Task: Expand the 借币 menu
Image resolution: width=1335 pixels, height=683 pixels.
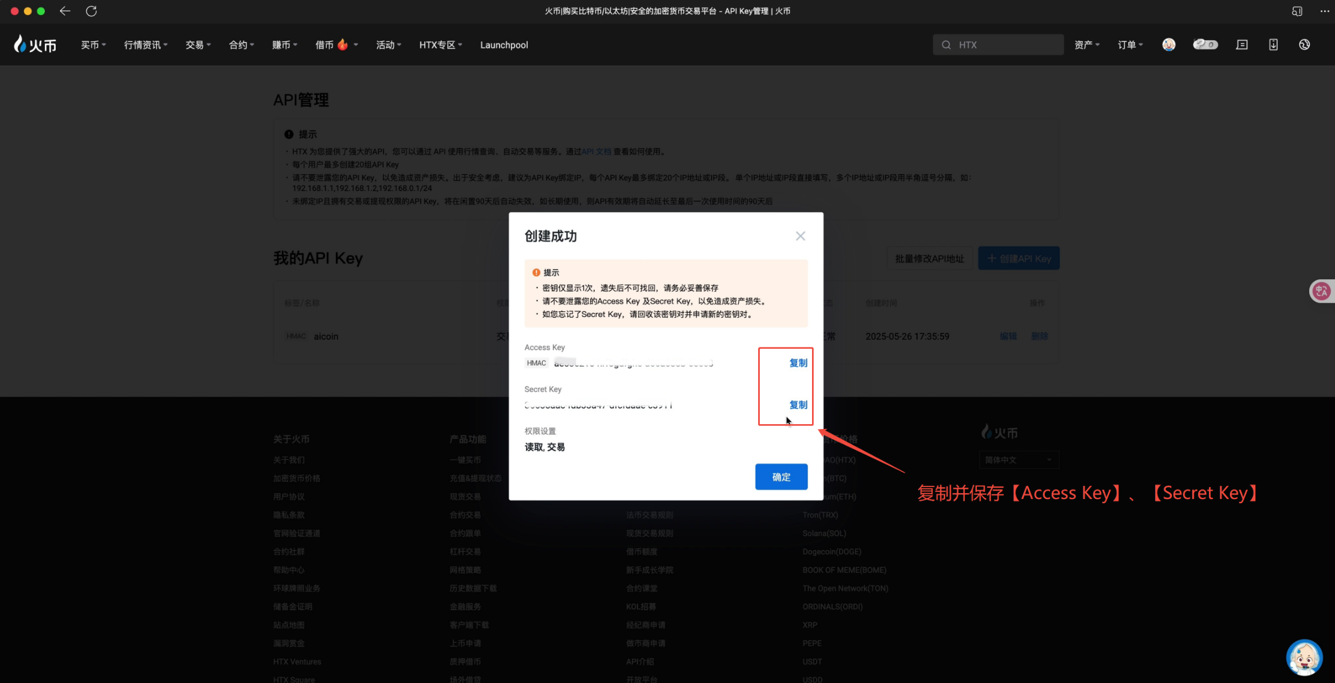Action: (x=336, y=45)
